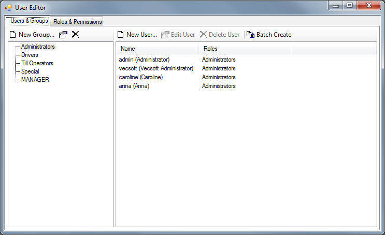The image size is (385, 235).
Task: Choose the Till Operators group
Action: pyautogui.click(x=37, y=63)
